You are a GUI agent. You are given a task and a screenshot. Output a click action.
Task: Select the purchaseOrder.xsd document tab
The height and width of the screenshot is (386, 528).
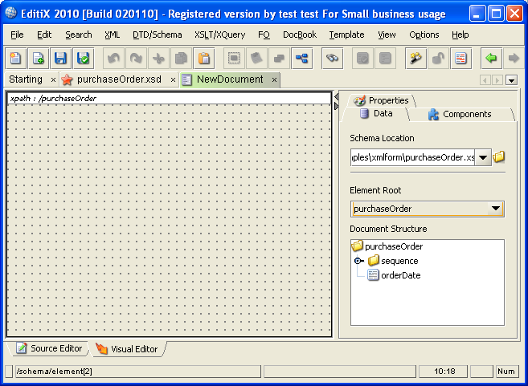point(118,79)
